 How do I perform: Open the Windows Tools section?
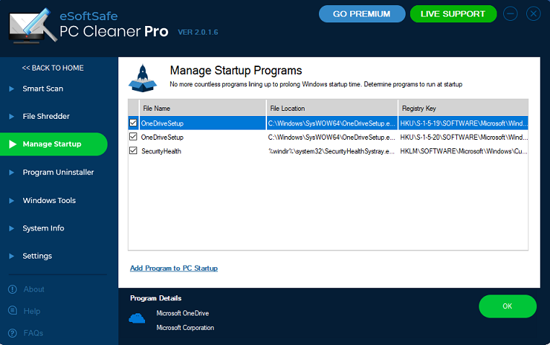click(49, 201)
